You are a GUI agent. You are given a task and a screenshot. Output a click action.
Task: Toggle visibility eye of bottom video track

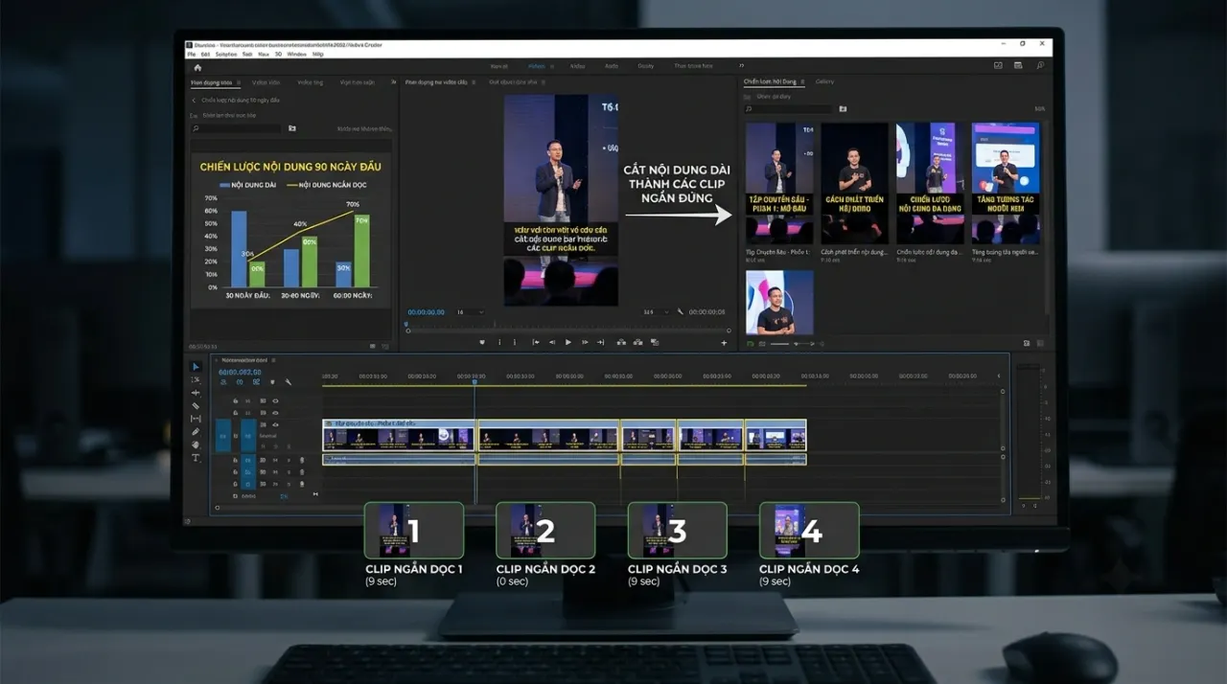[x=275, y=424]
